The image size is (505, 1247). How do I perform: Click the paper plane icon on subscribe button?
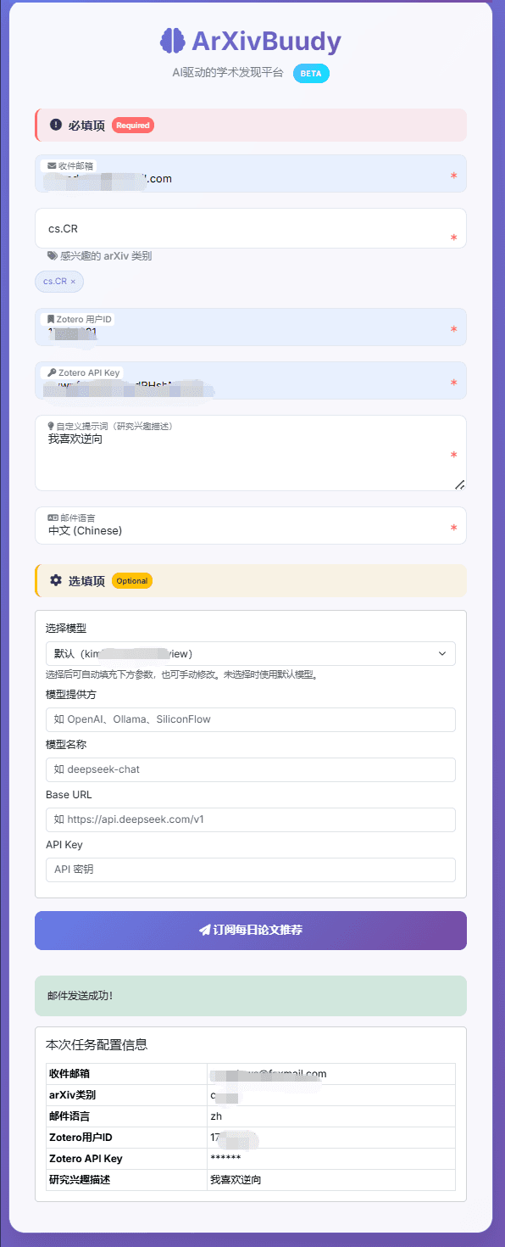pos(204,930)
